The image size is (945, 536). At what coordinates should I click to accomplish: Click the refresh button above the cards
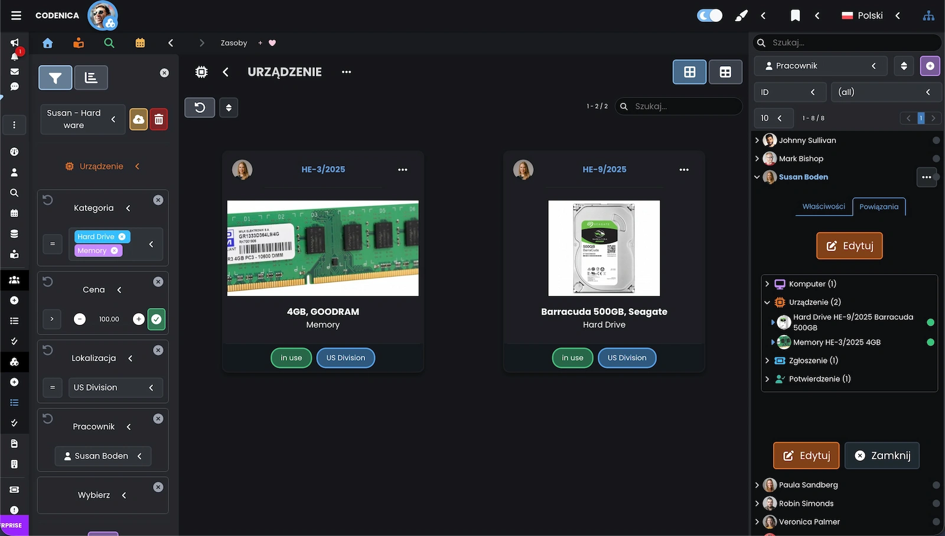(x=200, y=108)
